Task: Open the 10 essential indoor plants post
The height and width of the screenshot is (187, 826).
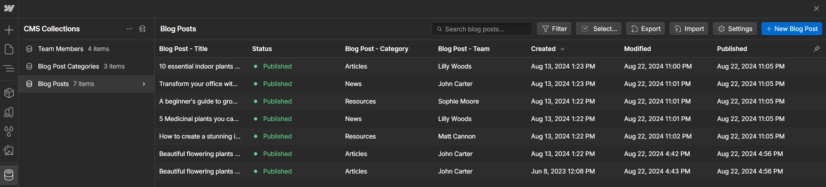Action: click(x=199, y=66)
